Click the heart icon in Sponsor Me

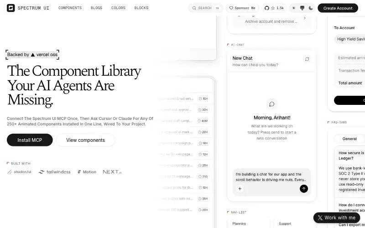tap(231, 8)
